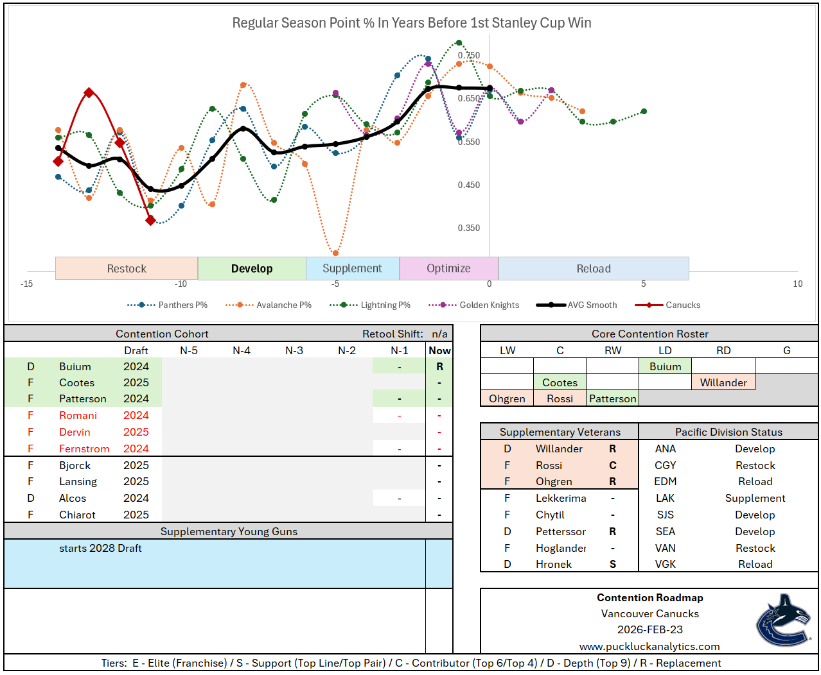This screenshot has width=821, height=675.
Task: Click the Panthers P% legend marker
Action: [x=141, y=305]
